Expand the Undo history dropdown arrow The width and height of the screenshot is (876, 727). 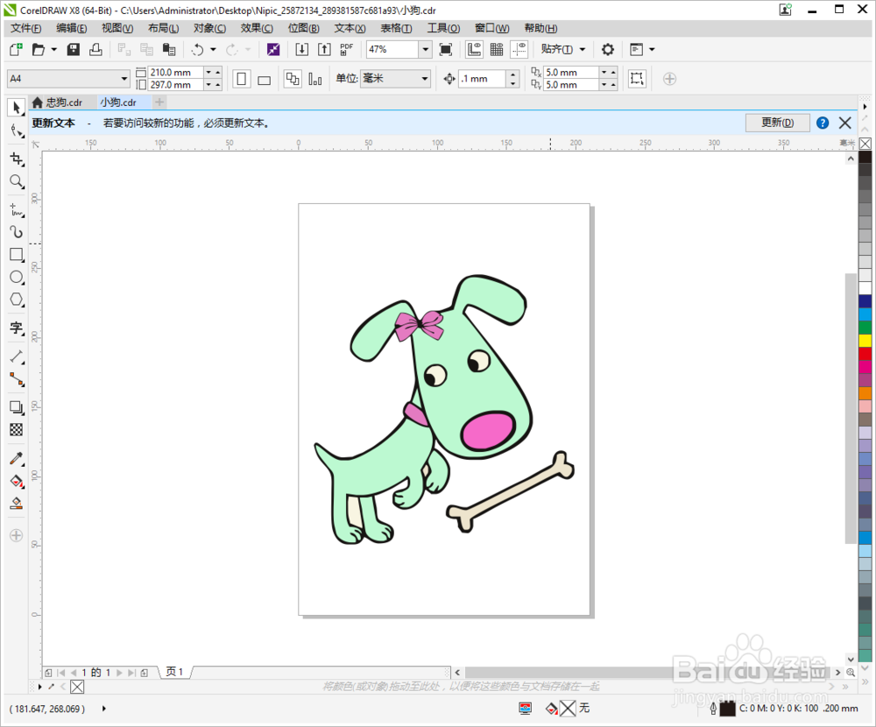[x=213, y=50]
